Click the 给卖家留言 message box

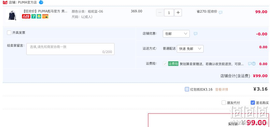point(70,49)
